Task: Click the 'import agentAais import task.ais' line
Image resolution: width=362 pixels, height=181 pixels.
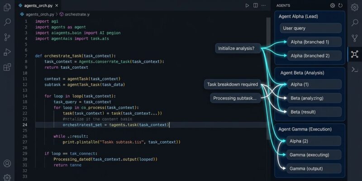Action: [72, 38]
